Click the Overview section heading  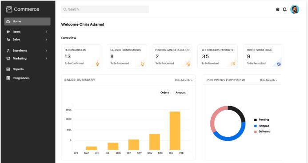click(x=68, y=38)
